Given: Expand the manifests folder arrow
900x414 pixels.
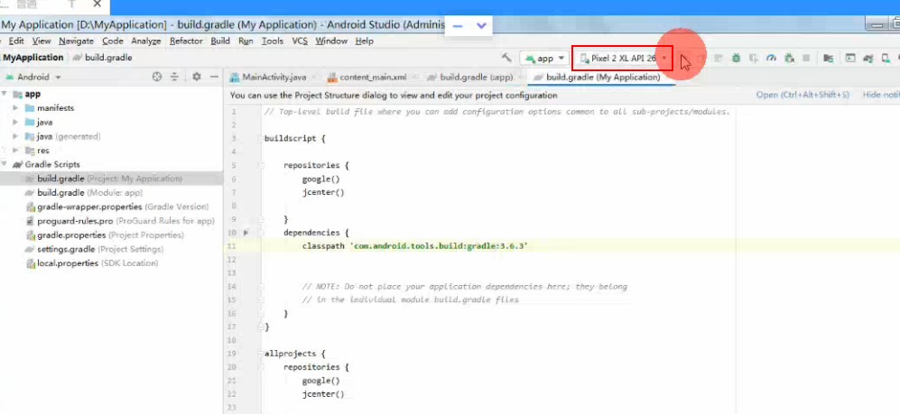Looking at the screenshot, I should [16, 108].
